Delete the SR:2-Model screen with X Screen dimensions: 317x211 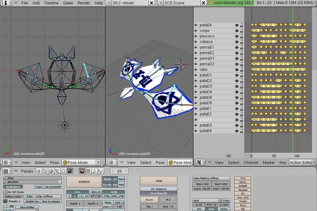[x=151, y=3]
